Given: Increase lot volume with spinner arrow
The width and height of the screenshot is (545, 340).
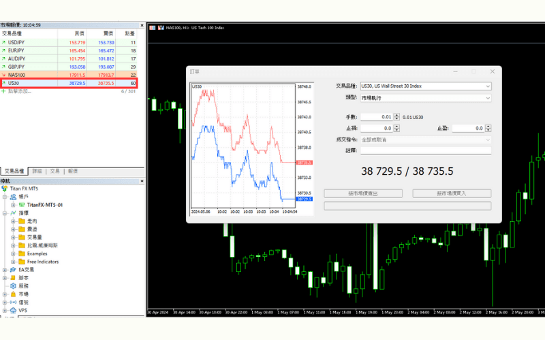Looking at the screenshot, I should pos(396,116).
